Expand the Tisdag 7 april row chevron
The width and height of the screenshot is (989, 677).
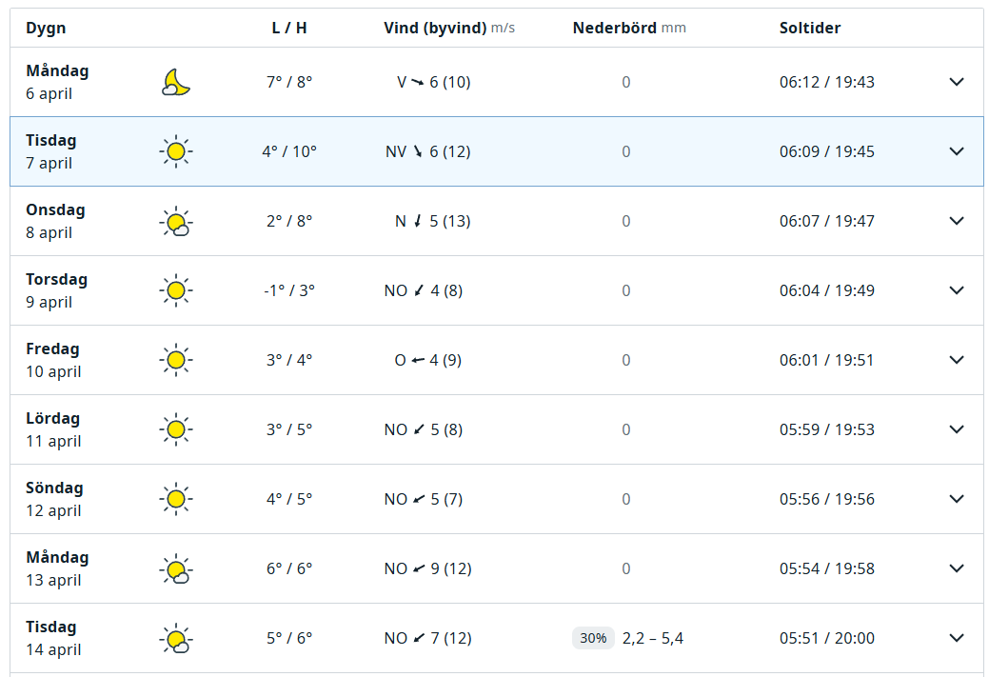(x=957, y=151)
